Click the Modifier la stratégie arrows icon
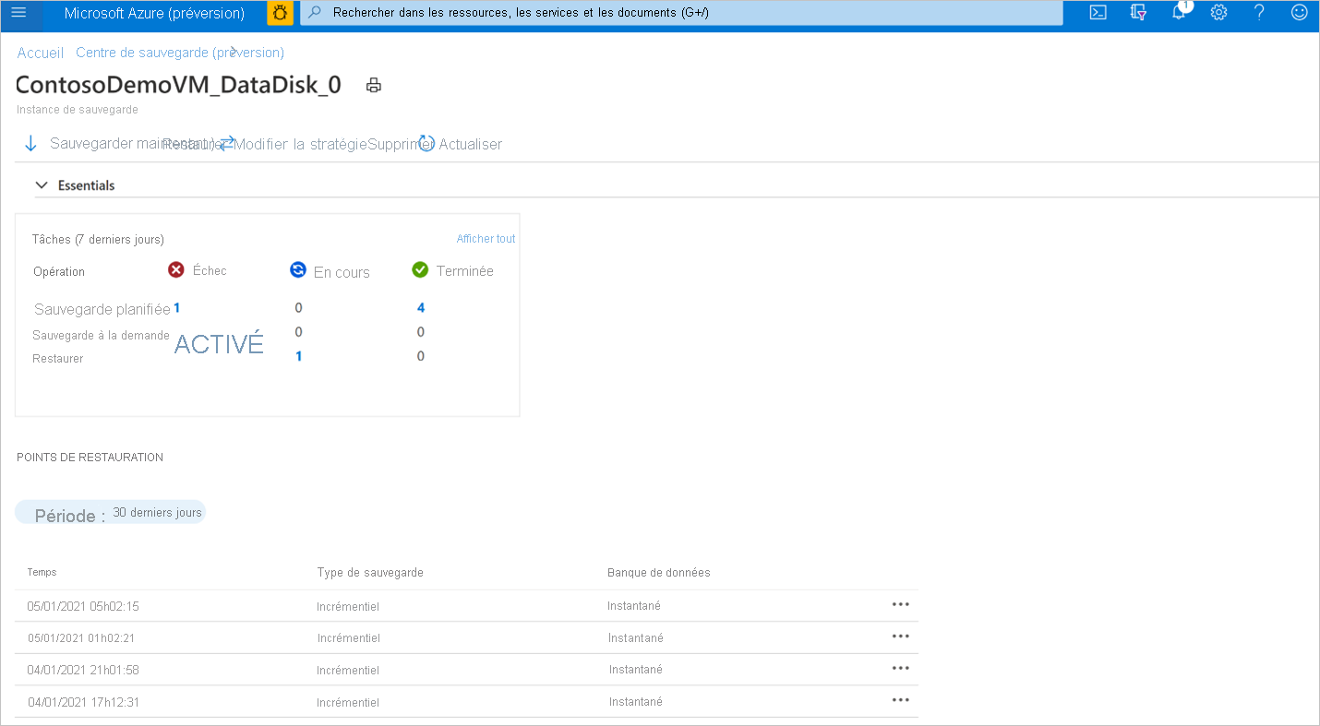This screenshot has width=1320, height=726. [x=226, y=143]
